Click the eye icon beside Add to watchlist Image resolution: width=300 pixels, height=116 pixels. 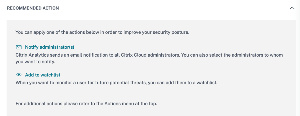click(19, 75)
